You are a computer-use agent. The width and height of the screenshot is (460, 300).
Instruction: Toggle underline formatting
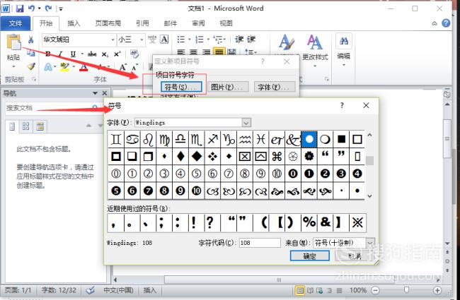[x=73, y=54]
